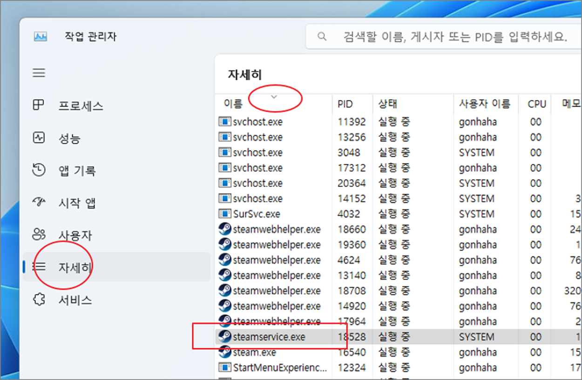
Task: Sort by the 이름 column header
Action: 274,104
